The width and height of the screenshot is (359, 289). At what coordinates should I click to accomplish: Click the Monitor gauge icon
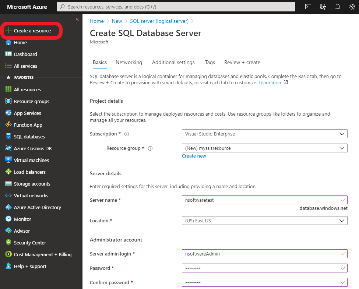[8, 219]
